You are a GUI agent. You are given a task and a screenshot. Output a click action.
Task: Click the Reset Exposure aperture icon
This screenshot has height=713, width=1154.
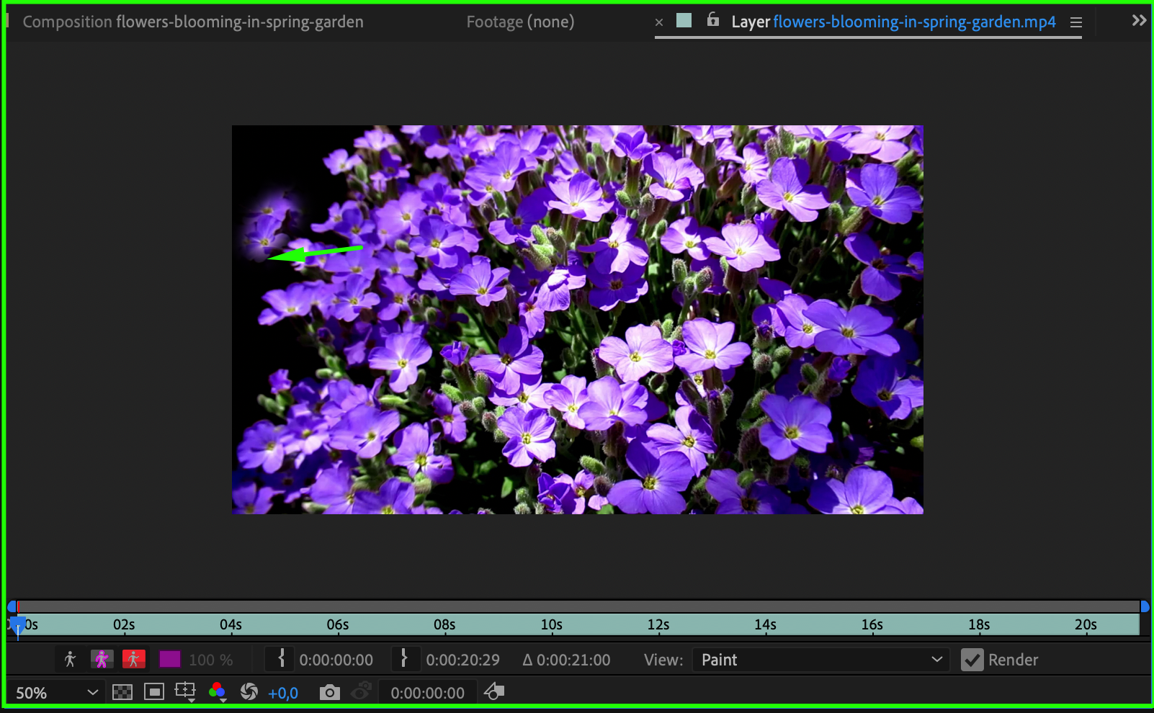click(x=249, y=693)
